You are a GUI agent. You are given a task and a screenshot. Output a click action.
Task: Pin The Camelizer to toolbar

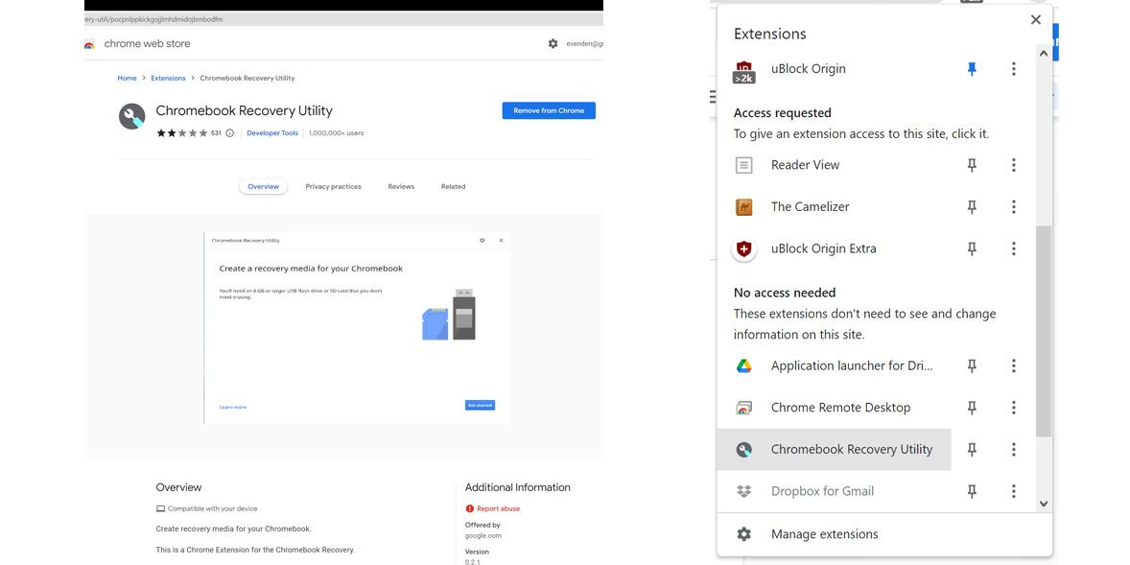tap(972, 207)
